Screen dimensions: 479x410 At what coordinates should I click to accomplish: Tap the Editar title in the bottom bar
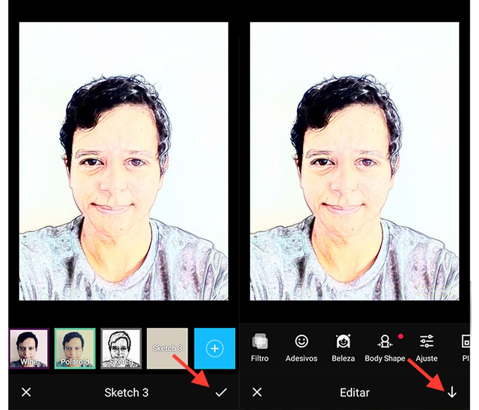[354, 392]
